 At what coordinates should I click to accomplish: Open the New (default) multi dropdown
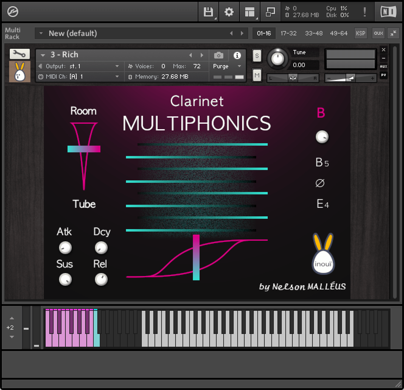(x=41, y=34)
